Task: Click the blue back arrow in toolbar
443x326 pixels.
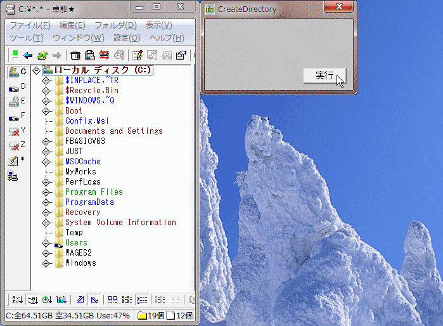Action: pyautogui.click(x=28, y=55)
